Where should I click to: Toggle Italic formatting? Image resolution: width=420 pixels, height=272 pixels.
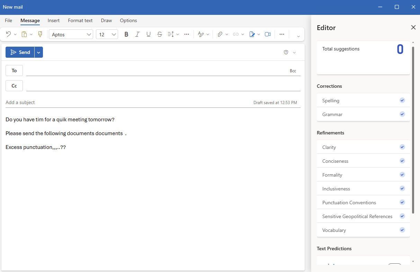[x=137, y=34]
